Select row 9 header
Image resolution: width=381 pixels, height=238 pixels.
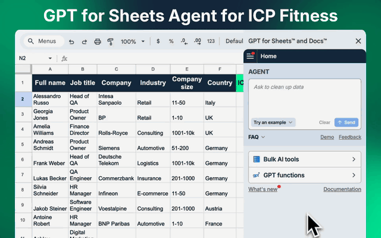pyautogui.click(x=23, y=205)
